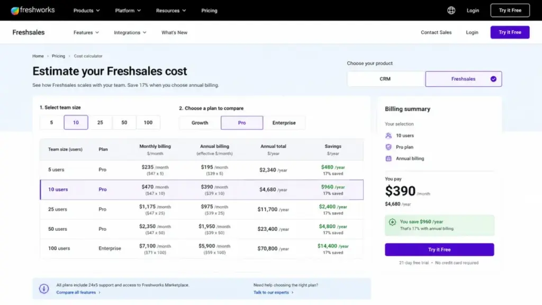The height and width of the screenshot is (305, 542).
Task: Open Compare all features link
Action: pos(76,292)
